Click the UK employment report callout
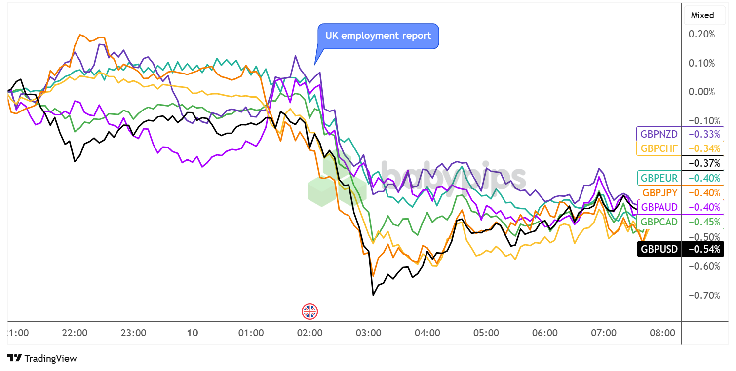Viewport: 736px width, 371px height. tap(378, 36)
